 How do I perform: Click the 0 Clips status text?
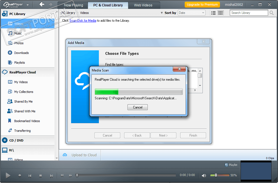pyautogui.click(x=270, y=158)
